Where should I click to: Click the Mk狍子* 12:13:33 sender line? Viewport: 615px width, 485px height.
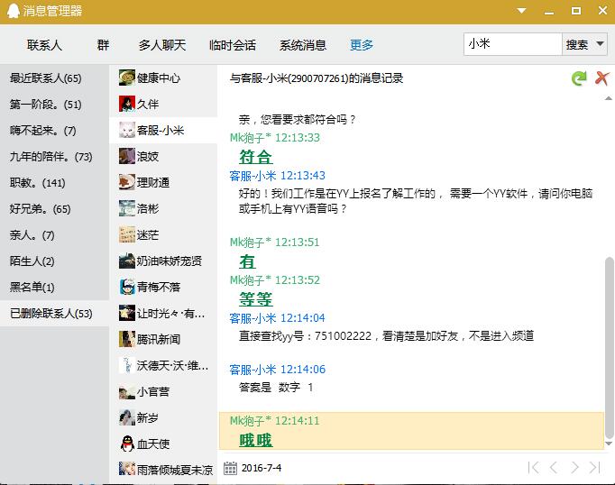coord(274,138)
